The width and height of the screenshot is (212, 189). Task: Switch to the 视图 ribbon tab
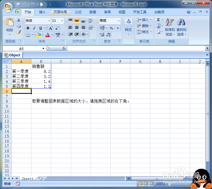point(122,12)
